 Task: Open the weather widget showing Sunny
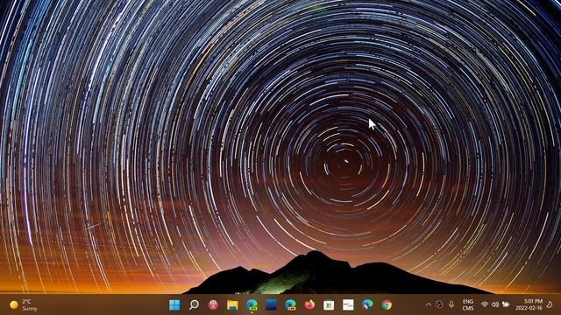pyautogui.click(x=24, y=304)
